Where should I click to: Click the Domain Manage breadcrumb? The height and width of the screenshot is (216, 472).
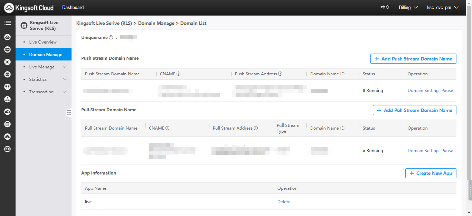coord(156,23)
